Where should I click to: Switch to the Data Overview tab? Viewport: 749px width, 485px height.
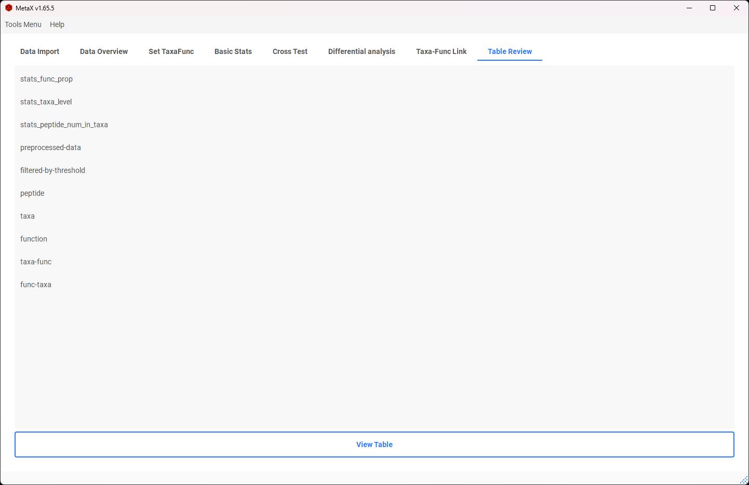click(x=104, y=51)
